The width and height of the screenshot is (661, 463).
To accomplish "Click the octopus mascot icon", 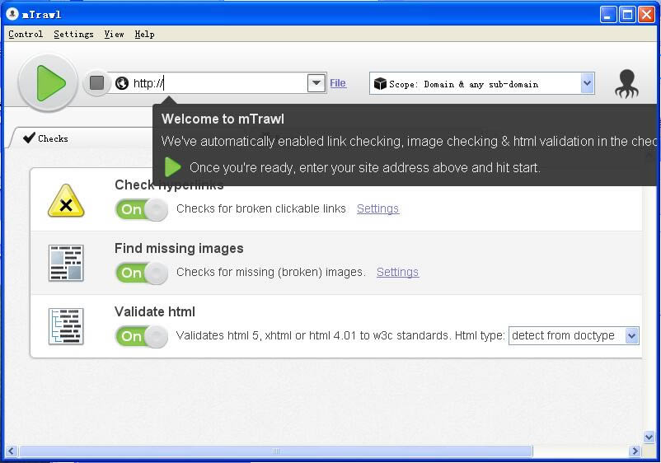I will pyautogui.click(x=626, y=83).
